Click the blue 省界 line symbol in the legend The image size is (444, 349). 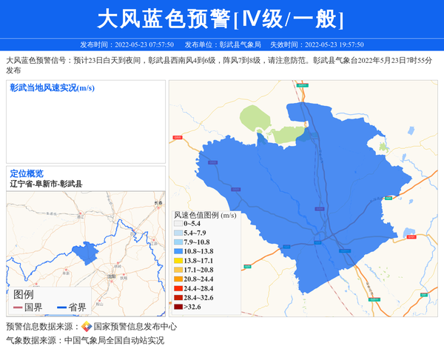[x=61, y=307]
